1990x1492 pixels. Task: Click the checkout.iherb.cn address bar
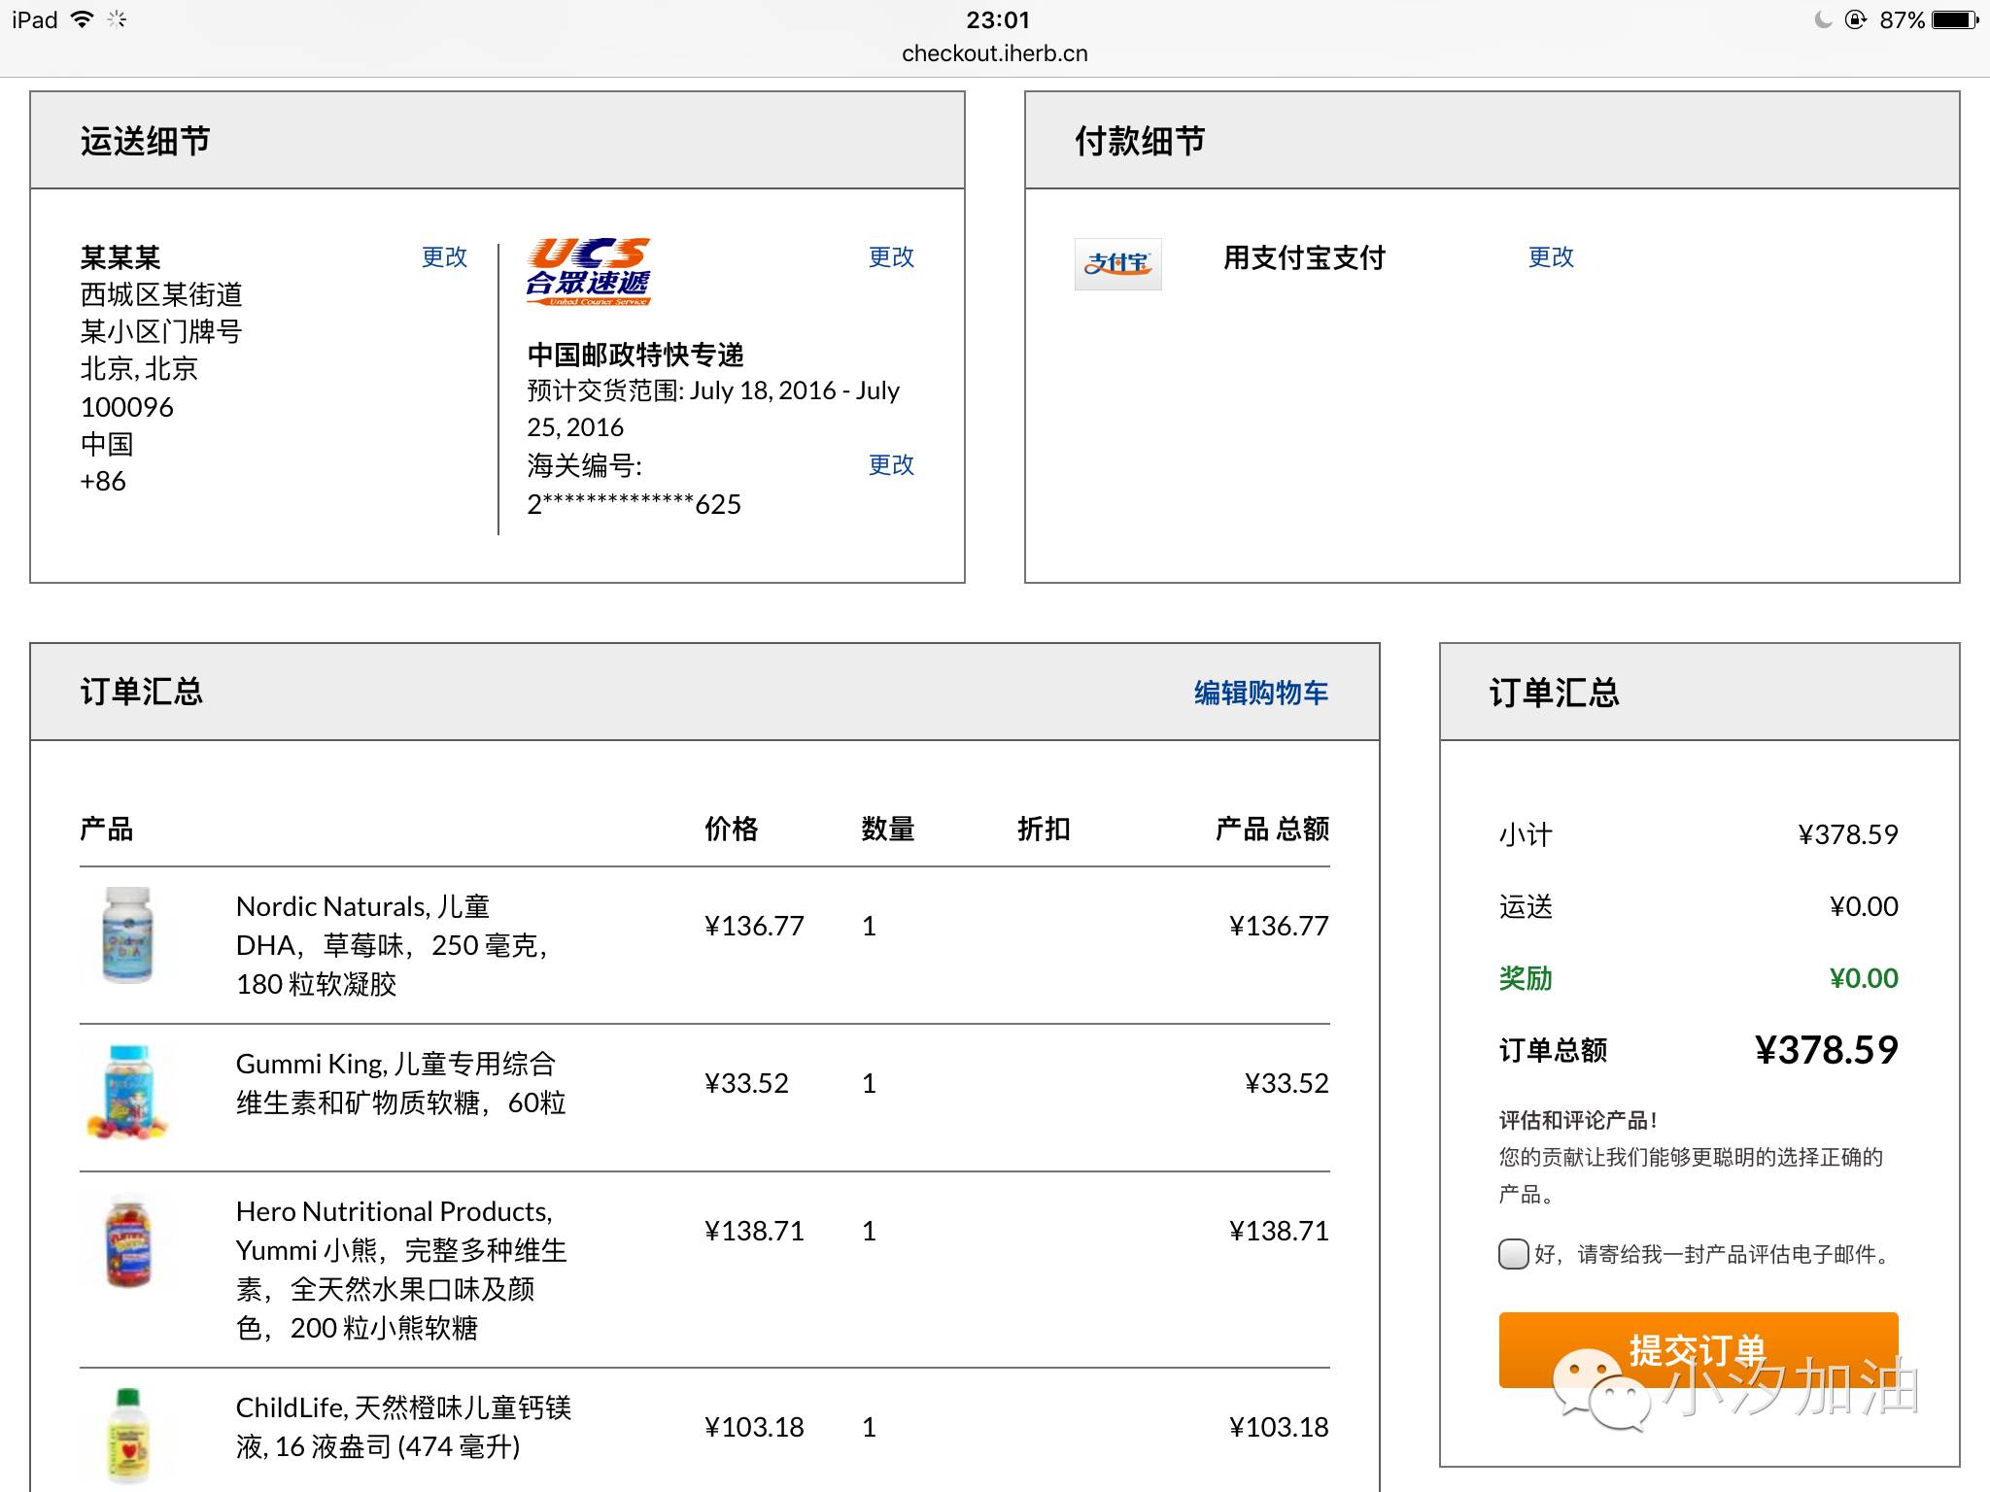pos(995,53)
